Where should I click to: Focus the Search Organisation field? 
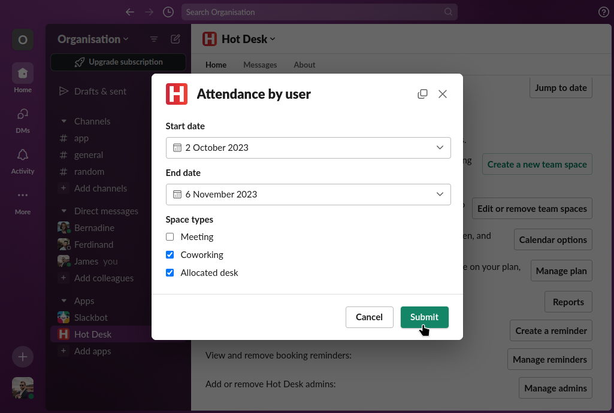pos(319,12)
